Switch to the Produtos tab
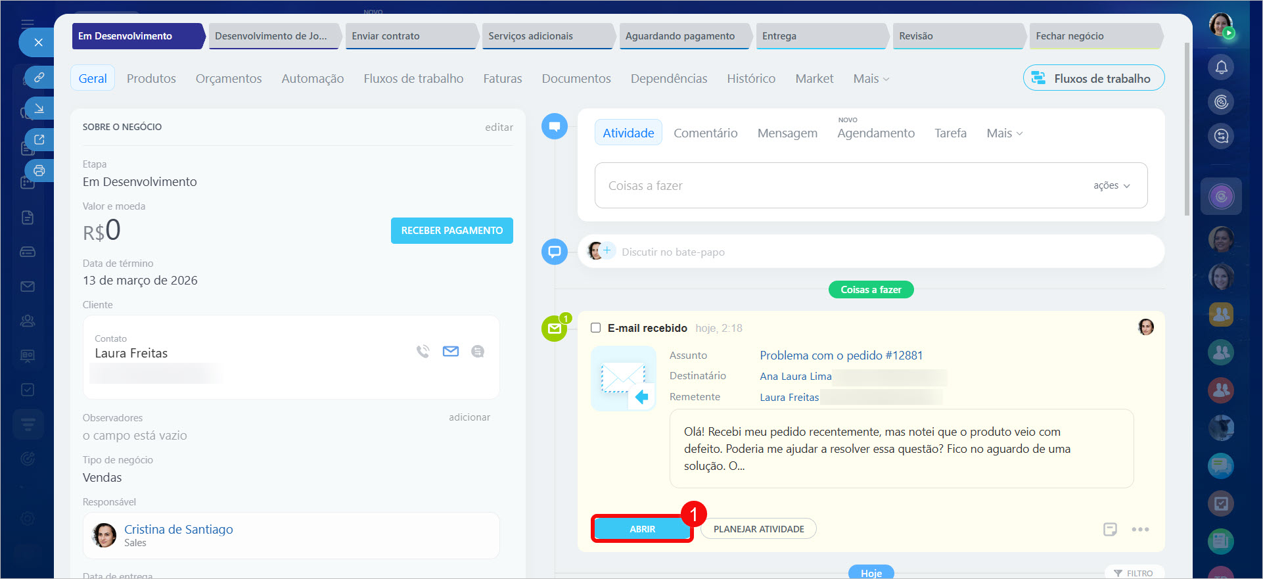Screen dimensions: 1263x579 click(151, 79)
